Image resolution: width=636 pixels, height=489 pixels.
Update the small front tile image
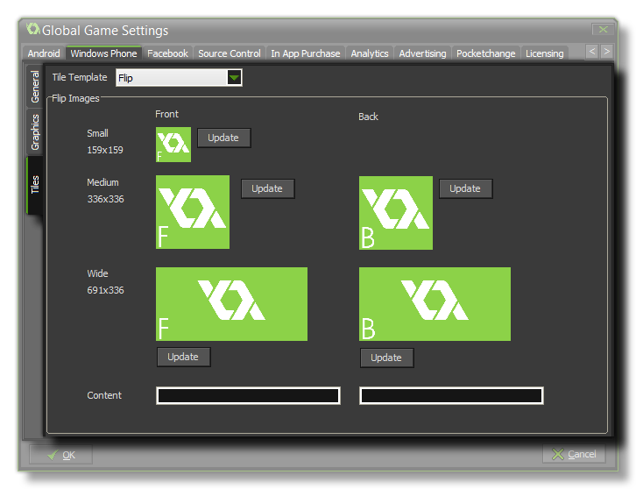point(223,138)
